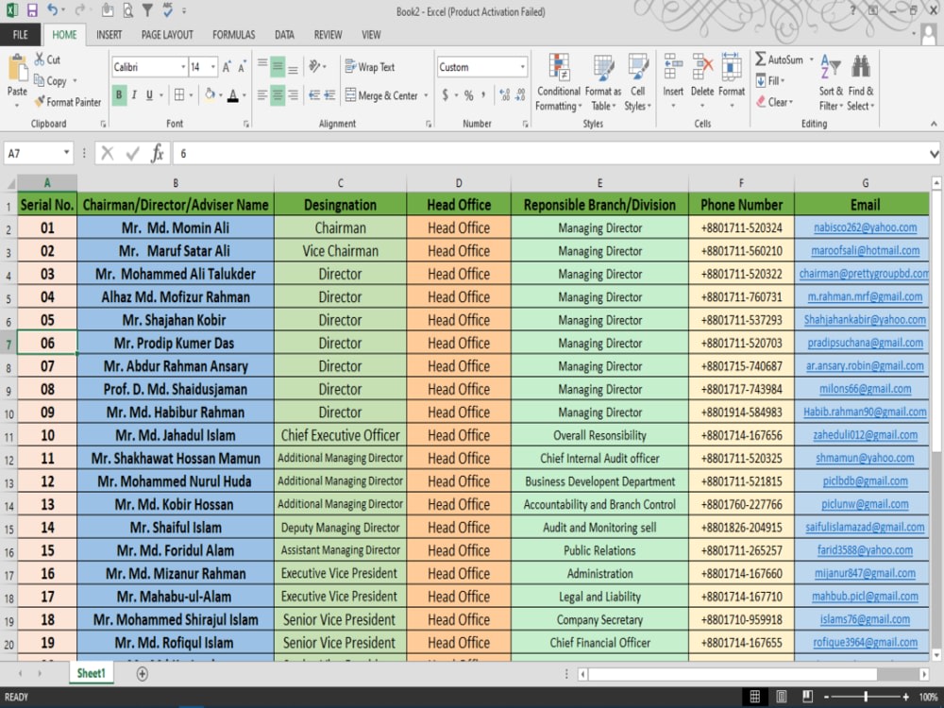
Task: Click the Orientation text angle icon
Action: [314, 66]
